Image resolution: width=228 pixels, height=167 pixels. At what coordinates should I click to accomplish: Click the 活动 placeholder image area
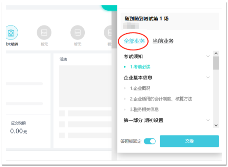click(x=85, y=86)
